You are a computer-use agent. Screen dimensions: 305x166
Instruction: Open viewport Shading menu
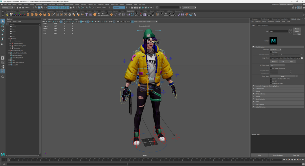point(50,19)
